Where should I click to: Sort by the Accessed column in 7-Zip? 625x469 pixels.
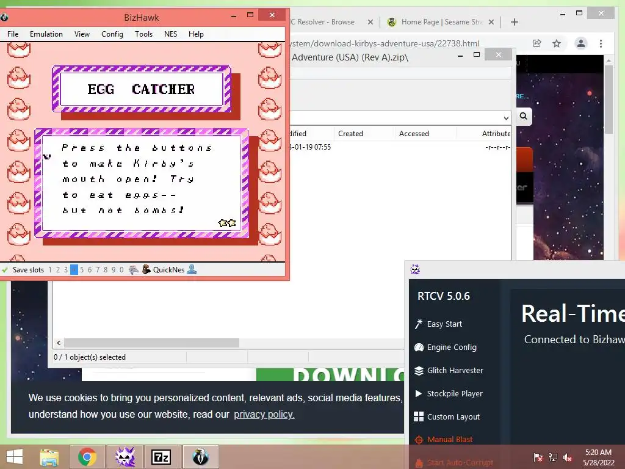coord(414,134)
